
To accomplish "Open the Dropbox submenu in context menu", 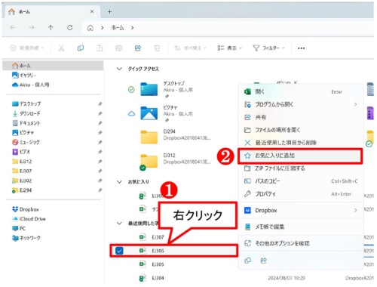I will tap(301, 210).
